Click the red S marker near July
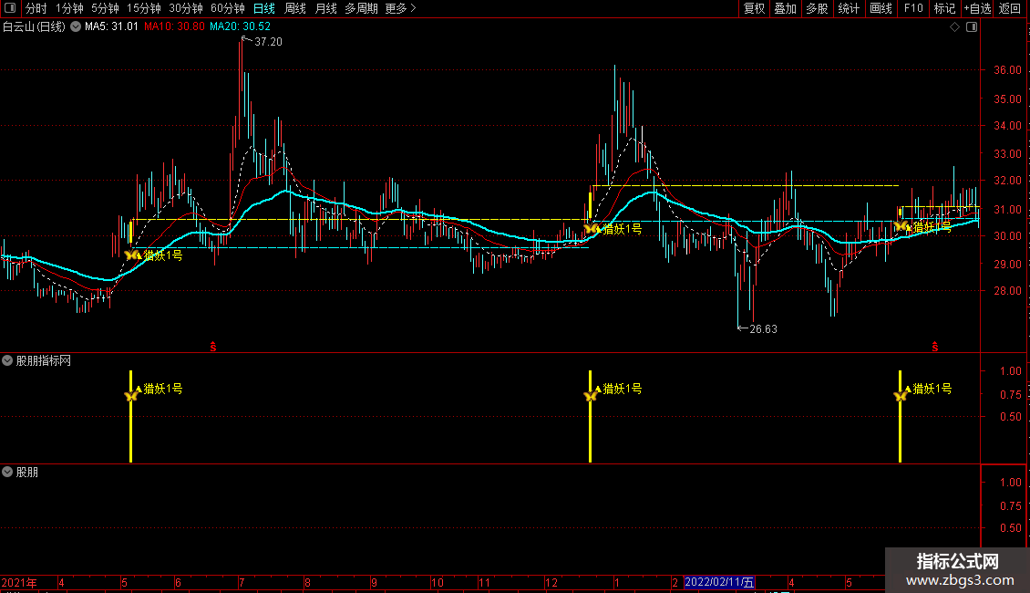This screenshot has width=1030, height=593. click(x=212, y=347)
